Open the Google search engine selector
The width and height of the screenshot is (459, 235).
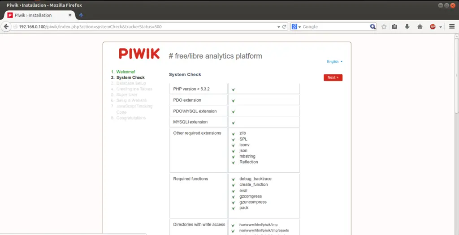pos(296,26)
